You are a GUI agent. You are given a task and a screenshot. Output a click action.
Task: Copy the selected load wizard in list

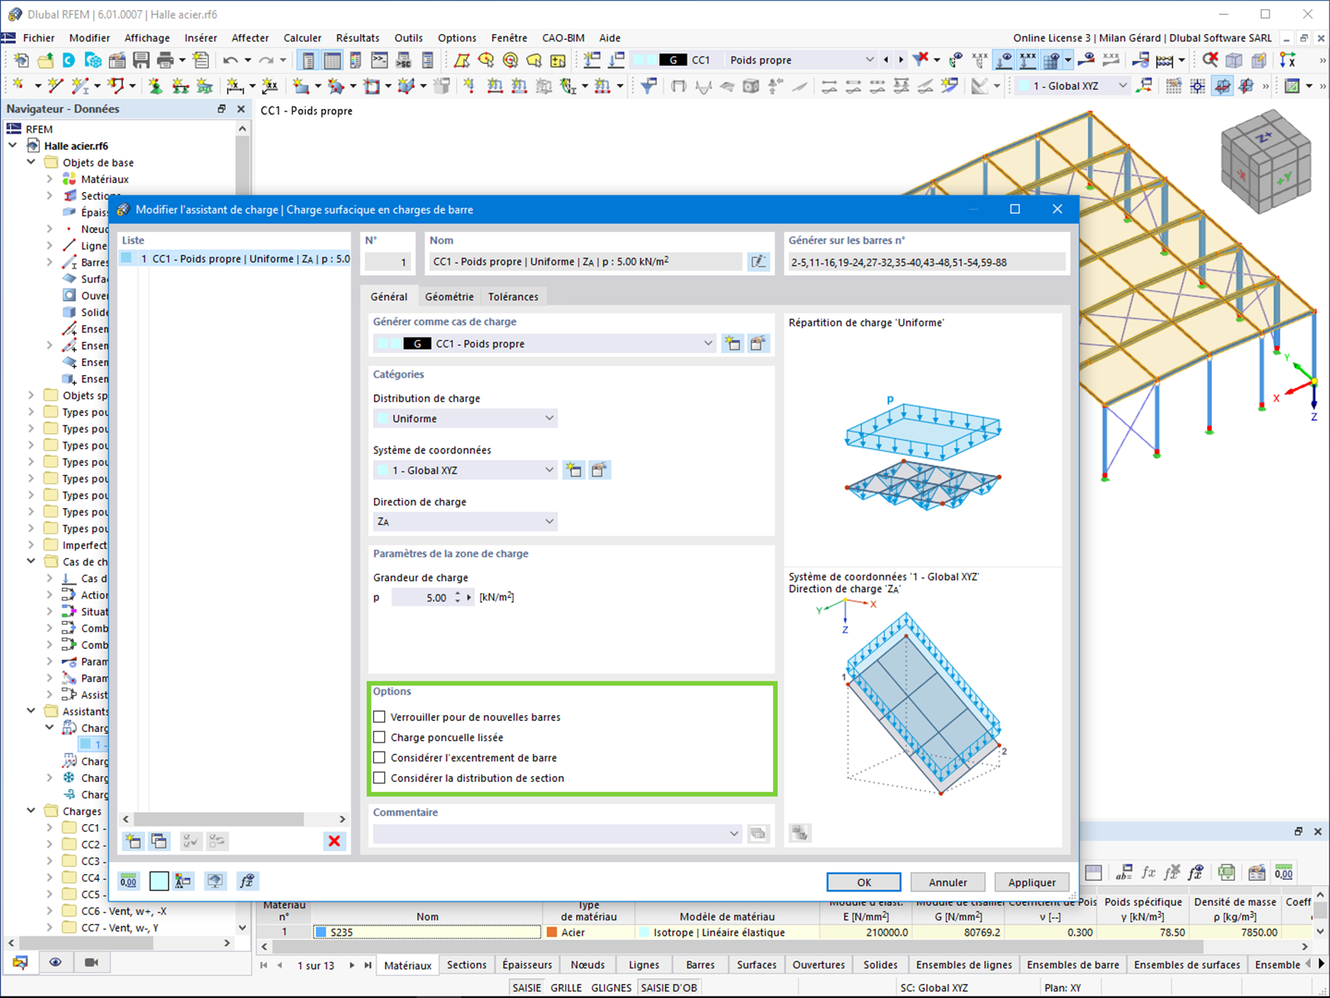pyautogui.click(x=159, y=841)
